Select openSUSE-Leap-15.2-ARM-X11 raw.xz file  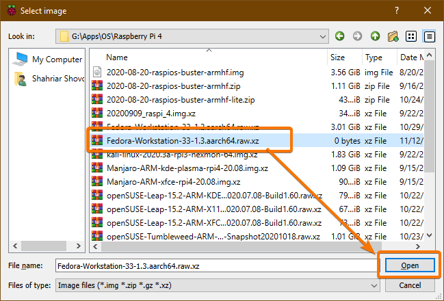(x=213, y=209)
